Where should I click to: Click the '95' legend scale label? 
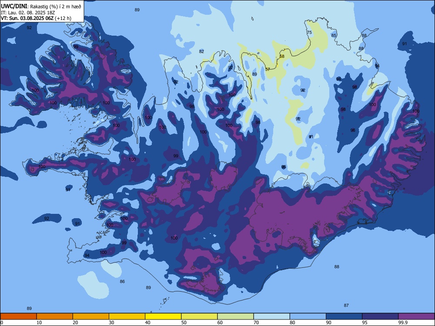[x=365, y=323]
